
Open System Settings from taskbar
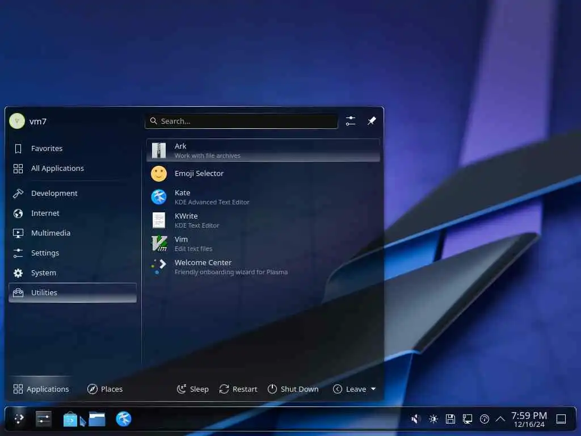[x=43, y=419]
